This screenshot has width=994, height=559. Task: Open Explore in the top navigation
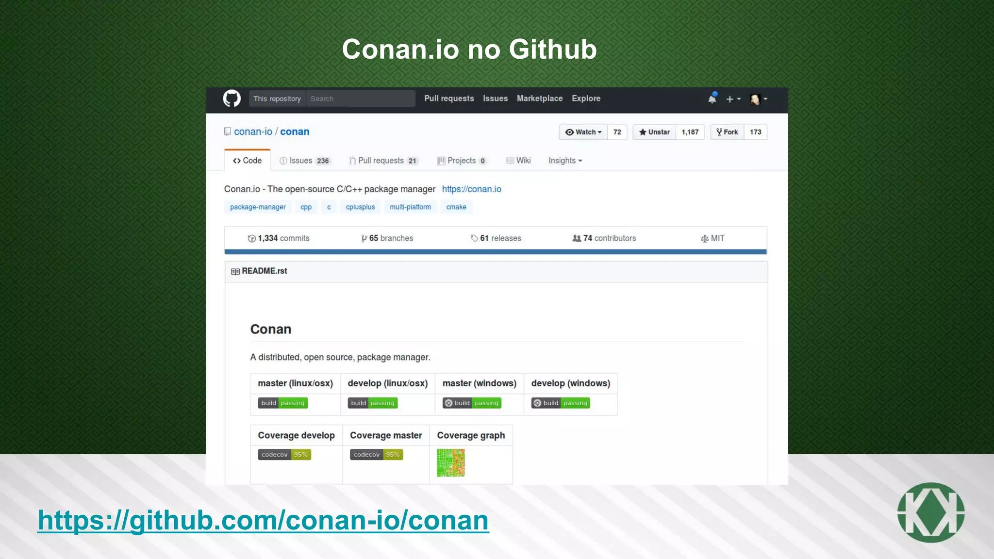pos(586,99)
